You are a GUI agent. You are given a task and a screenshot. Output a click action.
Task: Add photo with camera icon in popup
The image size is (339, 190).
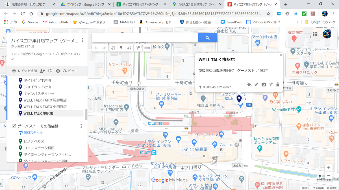[264, 84]
